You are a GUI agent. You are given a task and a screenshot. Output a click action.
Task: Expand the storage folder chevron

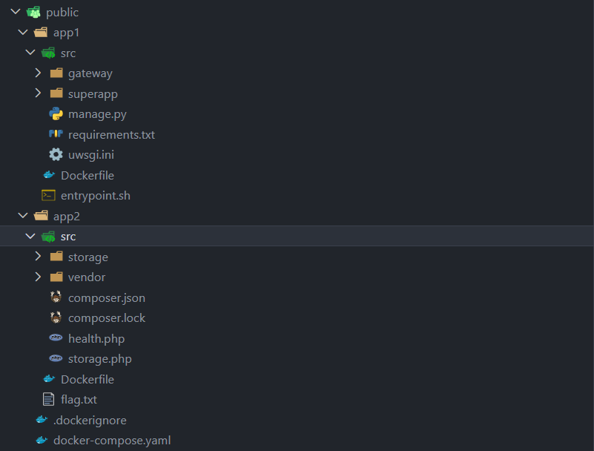pos(38,257)
